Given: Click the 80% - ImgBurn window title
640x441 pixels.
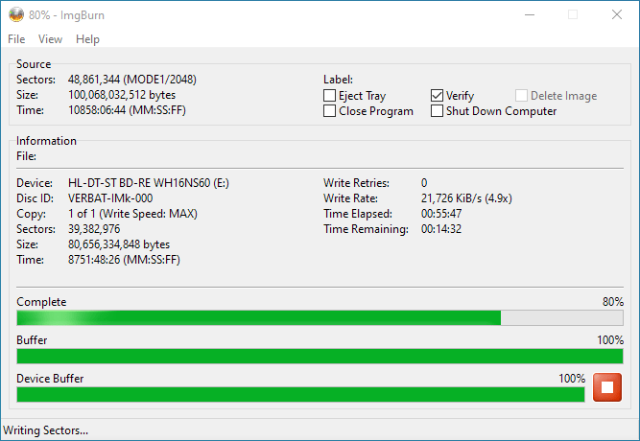Looking at the screenshot, I should coord(66,15).
